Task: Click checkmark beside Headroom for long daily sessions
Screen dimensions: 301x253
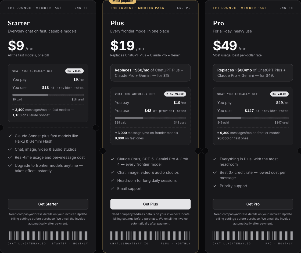Action: [113, 180]
